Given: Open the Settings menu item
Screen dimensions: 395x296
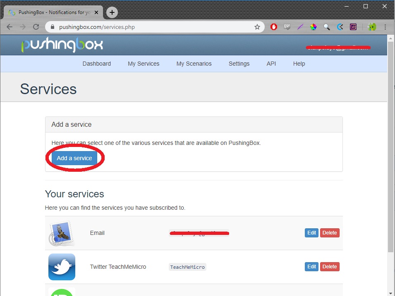Looking at the screenshot, I should (x=239, y=64).
